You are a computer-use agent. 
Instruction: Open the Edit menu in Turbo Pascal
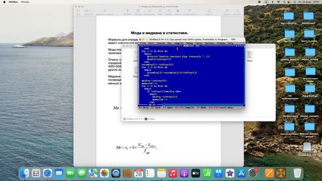(x=151, y=43)
